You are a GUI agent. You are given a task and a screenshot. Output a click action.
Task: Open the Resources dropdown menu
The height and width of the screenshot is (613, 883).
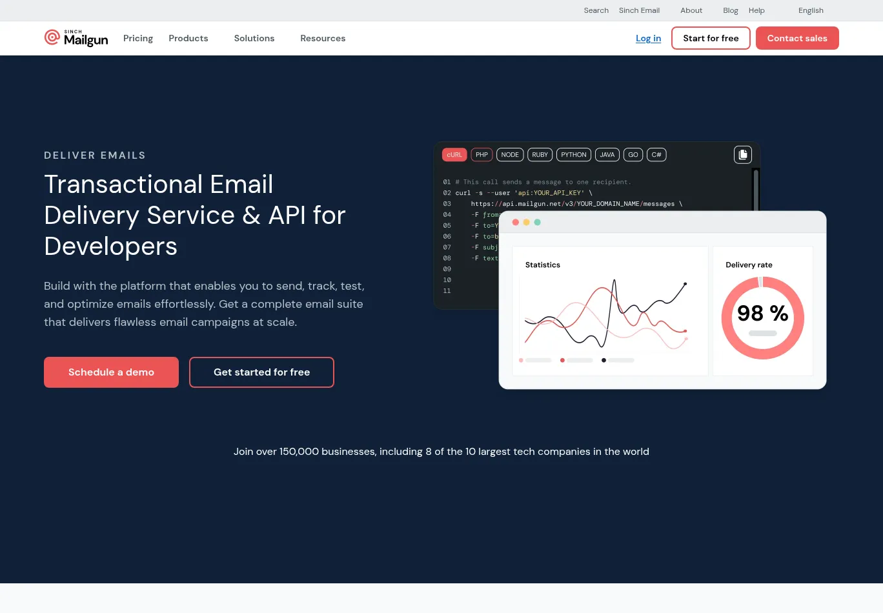(x=323, y=38)
